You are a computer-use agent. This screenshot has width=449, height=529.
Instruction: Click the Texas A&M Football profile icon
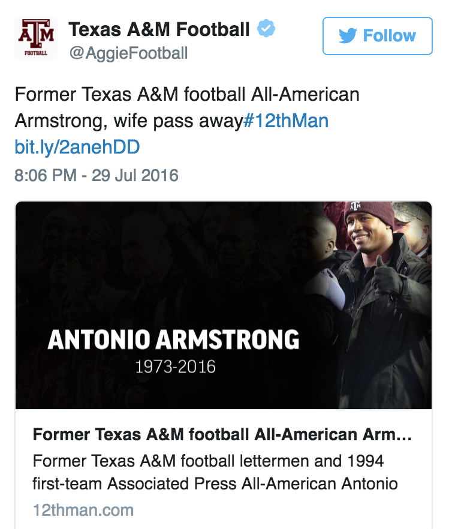point(37,36)
